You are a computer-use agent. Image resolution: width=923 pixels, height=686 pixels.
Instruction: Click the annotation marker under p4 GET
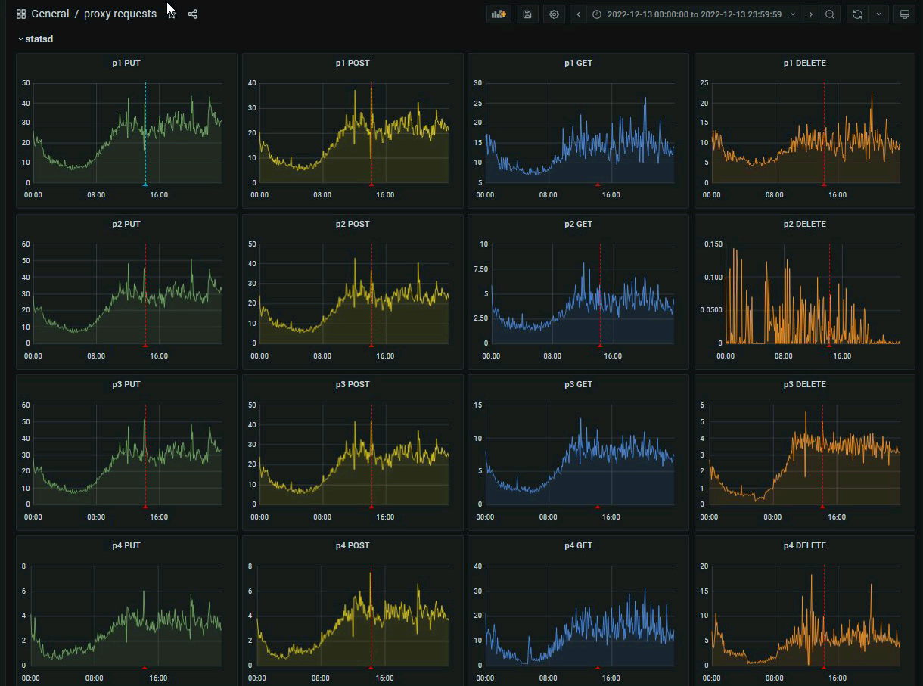click(x=598, y=668)
